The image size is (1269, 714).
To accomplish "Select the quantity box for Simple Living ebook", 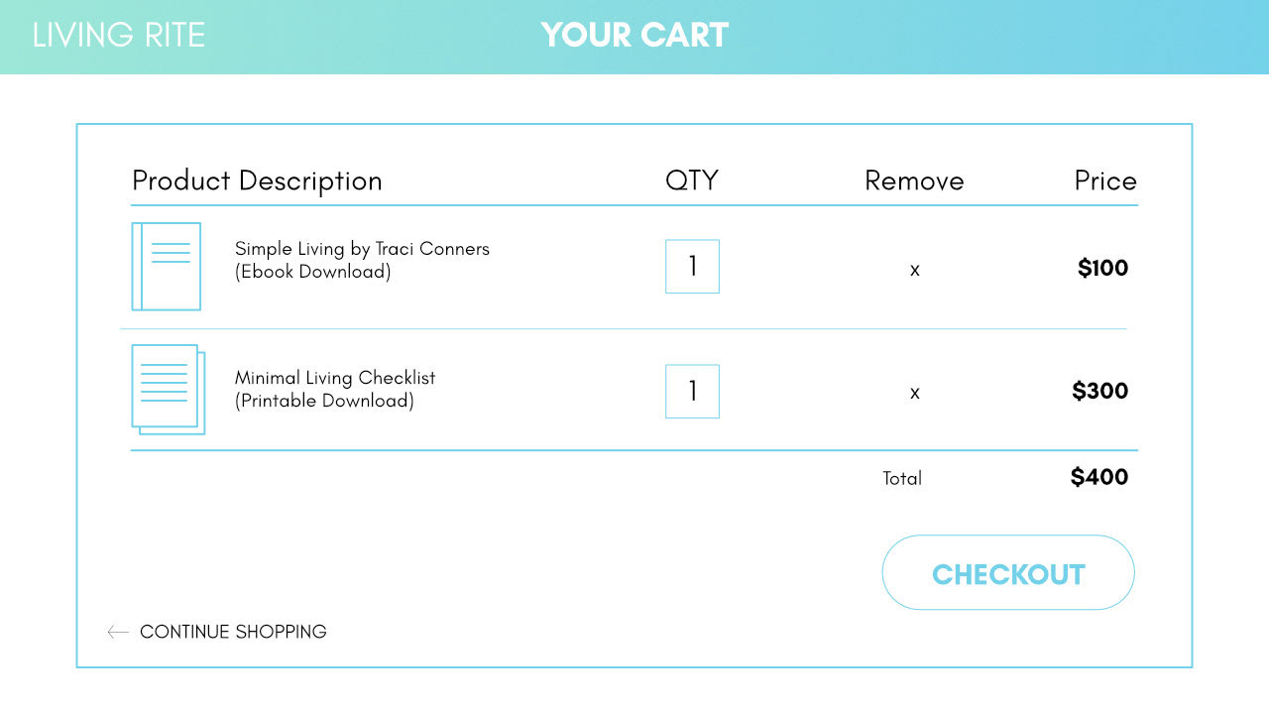I will [692, 267].
